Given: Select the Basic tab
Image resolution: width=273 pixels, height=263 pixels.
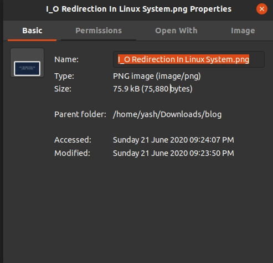Looking at the screenshot, I should (32, 31).
